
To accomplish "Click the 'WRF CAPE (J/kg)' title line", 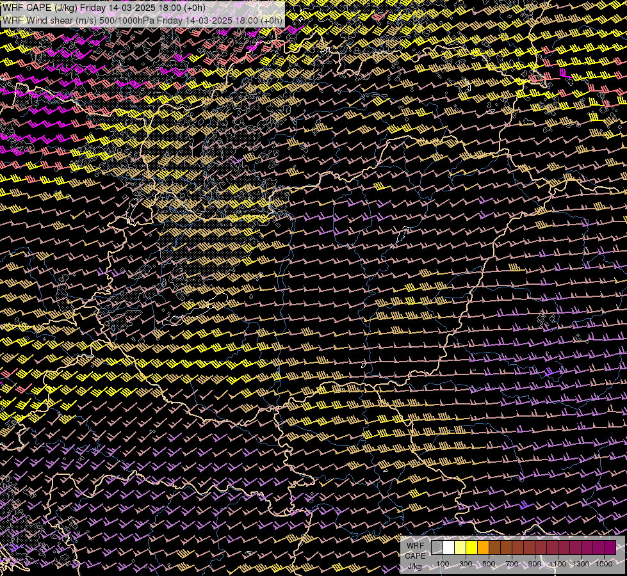I will (104, 8).
